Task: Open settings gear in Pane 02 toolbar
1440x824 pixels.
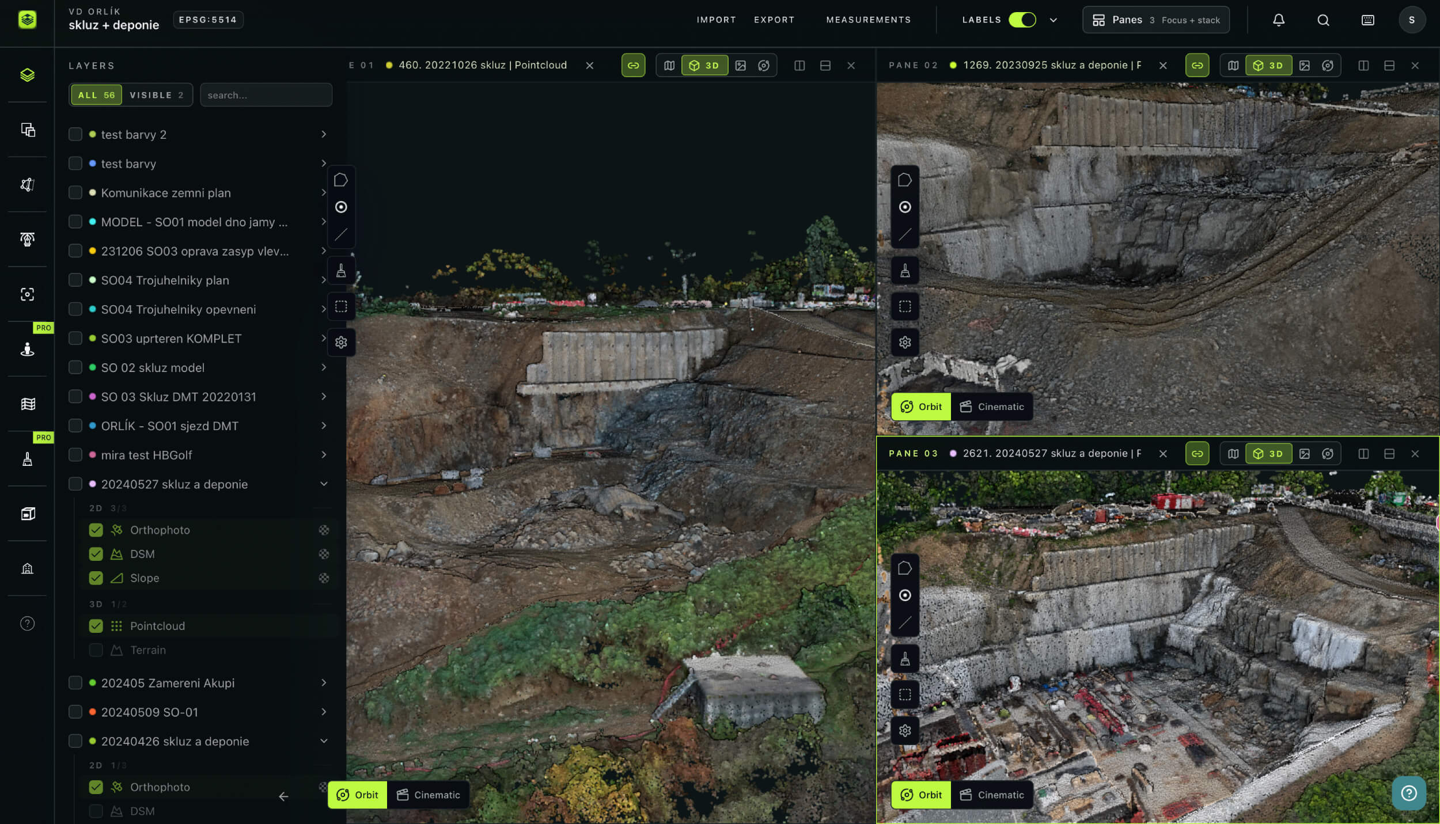Action: [905, 343]
